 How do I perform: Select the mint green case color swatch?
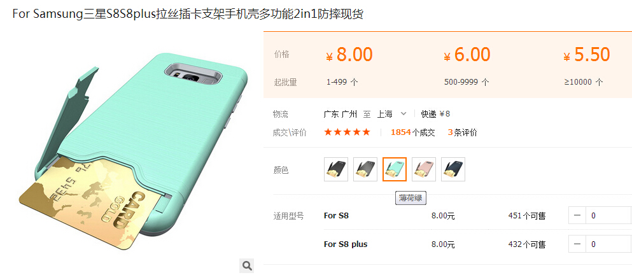click(395, 169)
